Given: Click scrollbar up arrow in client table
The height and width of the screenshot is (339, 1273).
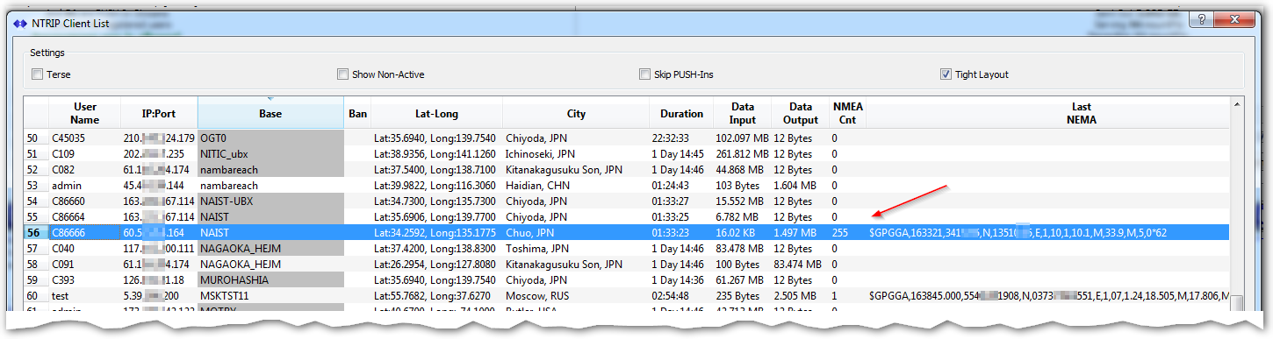Looking at the screenshot, I should pyautogui.click(x=1237, y=105).
